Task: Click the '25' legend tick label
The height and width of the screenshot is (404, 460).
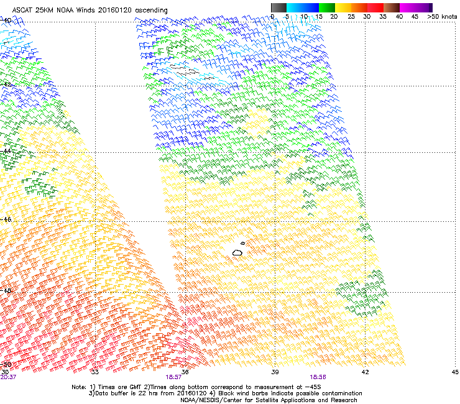Action: (x=351, y=17)
